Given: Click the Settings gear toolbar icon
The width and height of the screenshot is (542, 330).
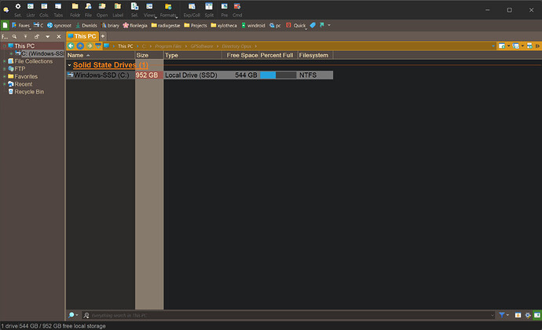Looking at the screenshot, I should (17, 9).
